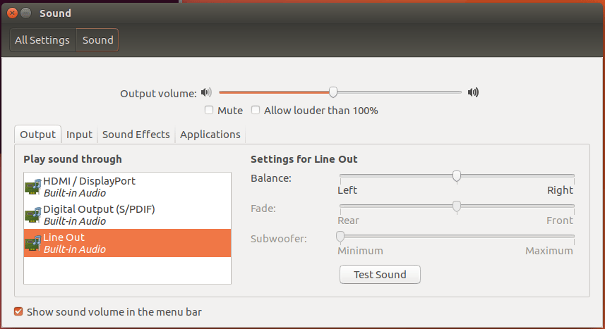Toggle Allow louder than 100%
605x329 pixels.
pyautogui.click(x=256, y=110)
